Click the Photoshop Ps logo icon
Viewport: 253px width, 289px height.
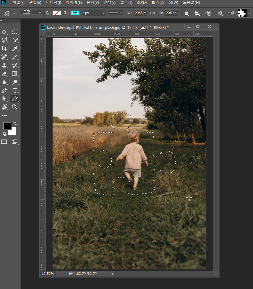[x=4, y=3]
